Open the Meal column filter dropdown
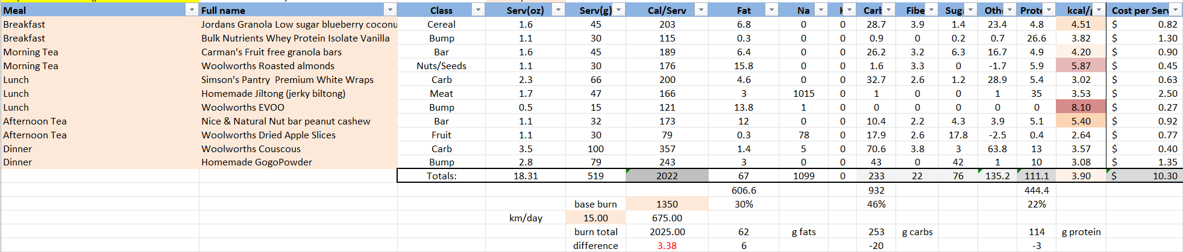Viewport: 1183px width, 252px height. pos(192,10)
